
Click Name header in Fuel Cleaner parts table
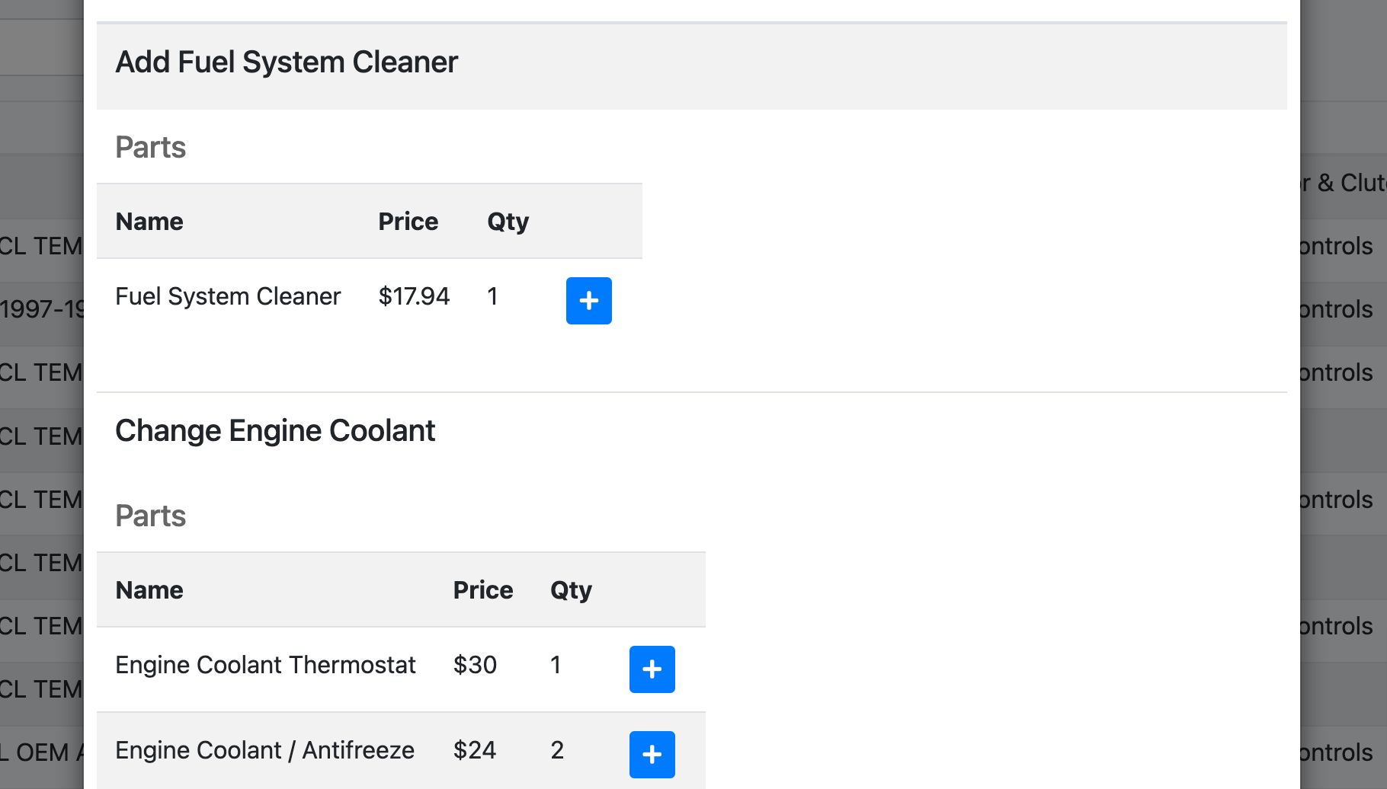149,222
